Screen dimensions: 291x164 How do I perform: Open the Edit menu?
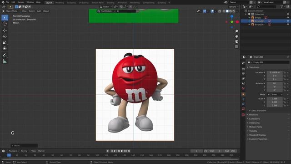pos(13,2)
